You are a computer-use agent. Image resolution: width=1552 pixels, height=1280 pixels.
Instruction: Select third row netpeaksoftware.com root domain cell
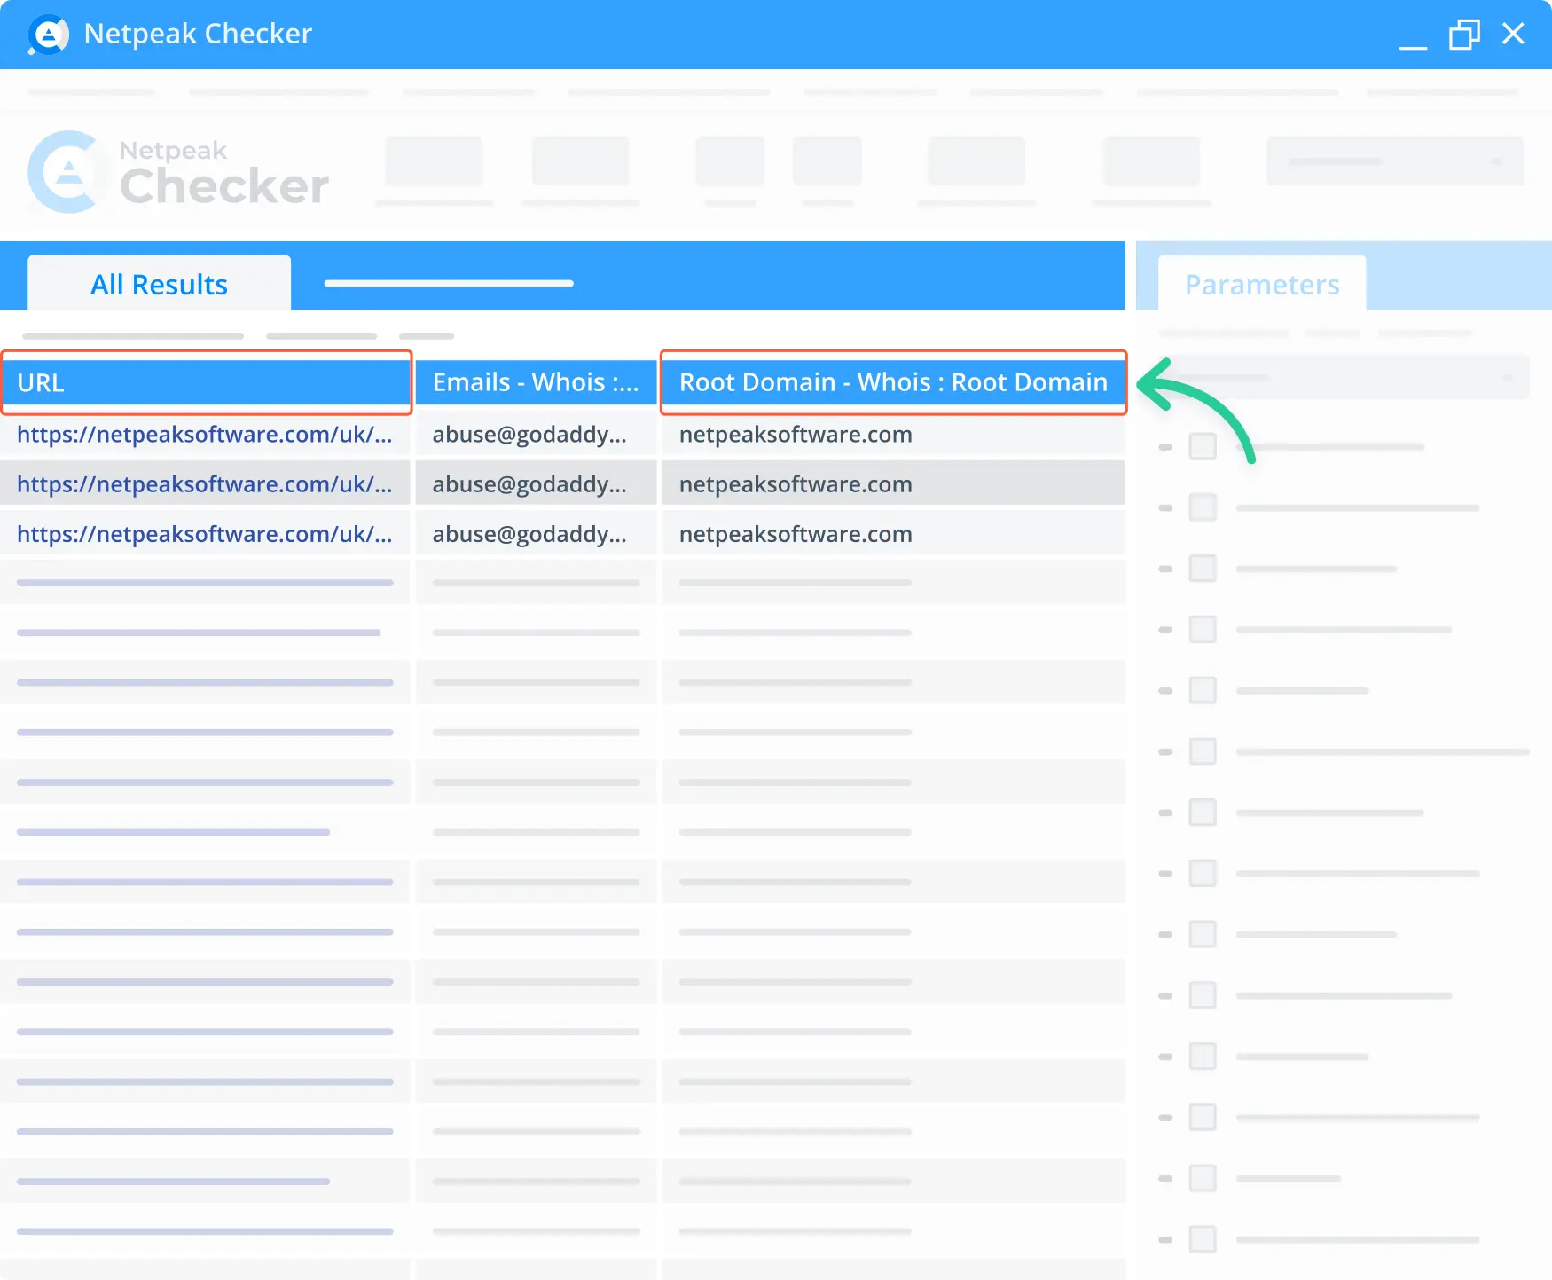click(893, 534)
